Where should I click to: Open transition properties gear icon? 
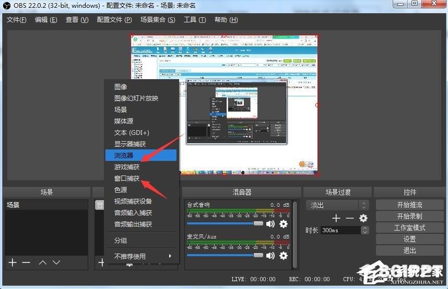[x=363, y=218]
